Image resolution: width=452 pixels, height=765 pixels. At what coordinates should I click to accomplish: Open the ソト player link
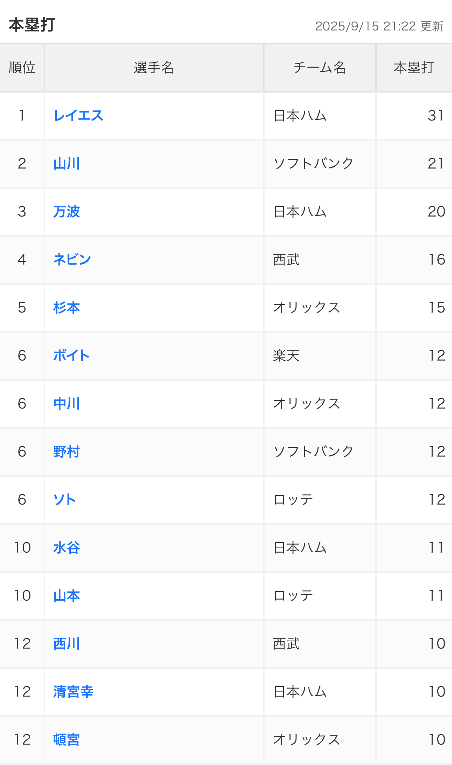64,500
